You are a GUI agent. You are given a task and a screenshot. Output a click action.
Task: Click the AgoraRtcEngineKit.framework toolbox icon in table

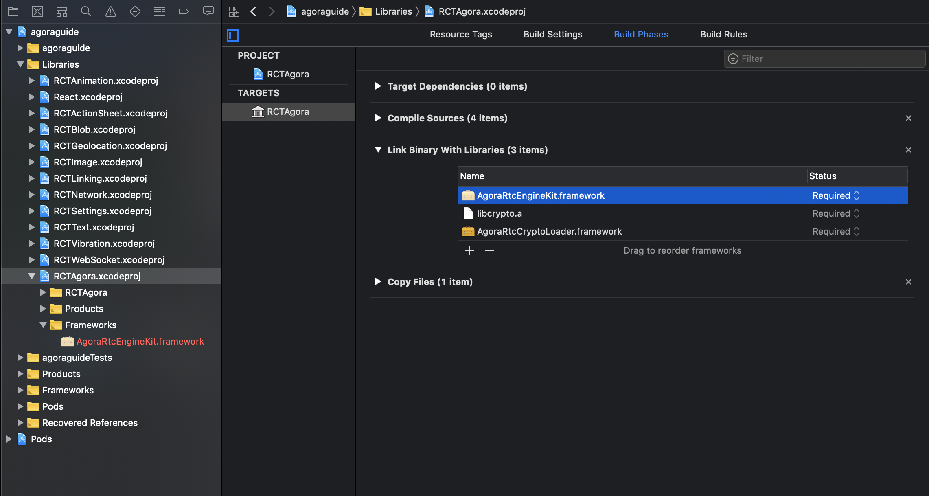point(468,195)
